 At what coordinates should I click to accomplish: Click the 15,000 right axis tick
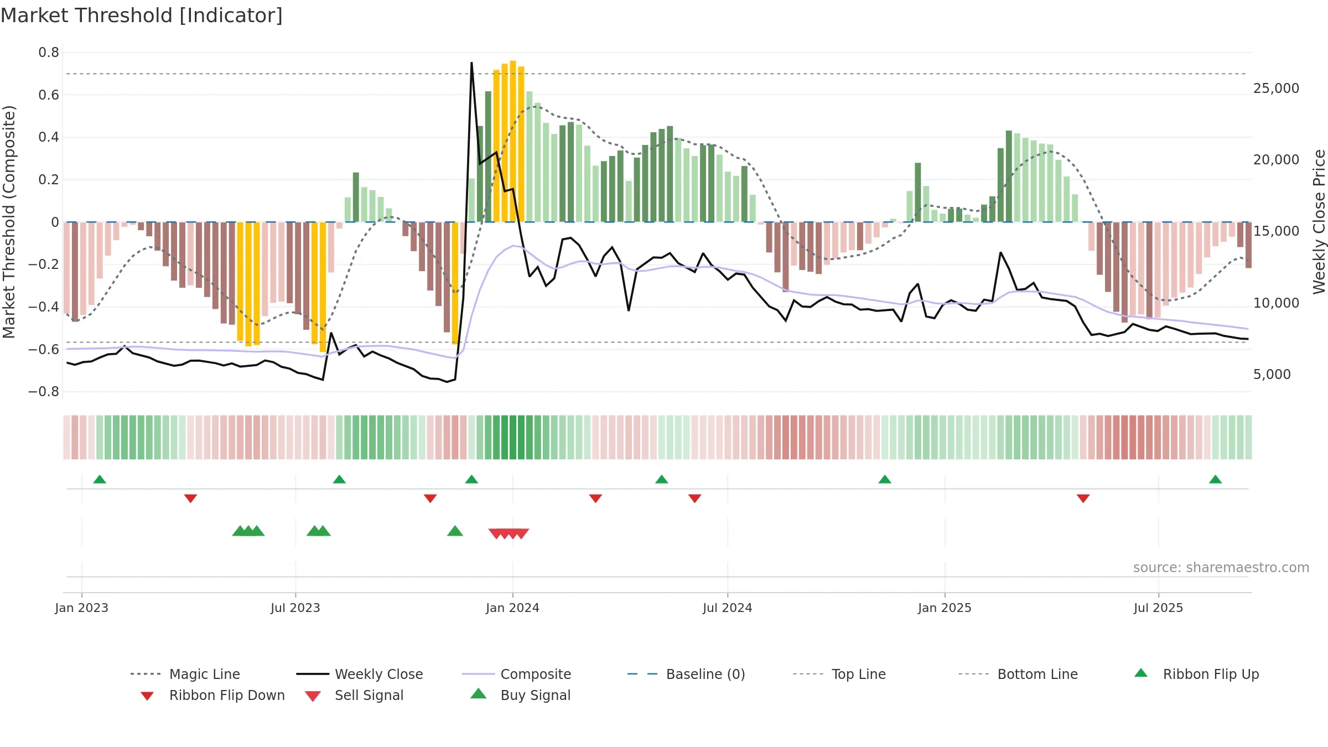pos(1276,231)
